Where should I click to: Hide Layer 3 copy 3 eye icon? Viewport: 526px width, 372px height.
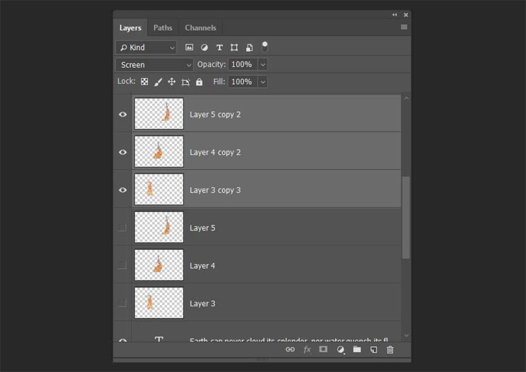point(123,190)
